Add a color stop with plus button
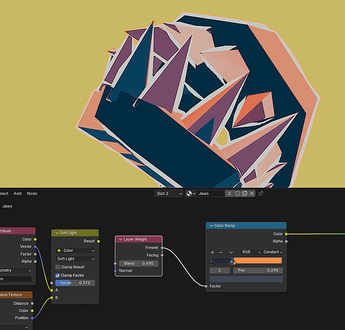Screen dimensions: 345x330 [x=212, y=252]
